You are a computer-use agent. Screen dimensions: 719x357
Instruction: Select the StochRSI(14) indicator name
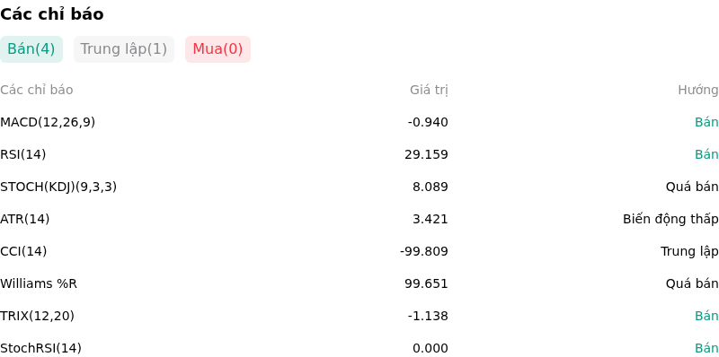point(40,348)
